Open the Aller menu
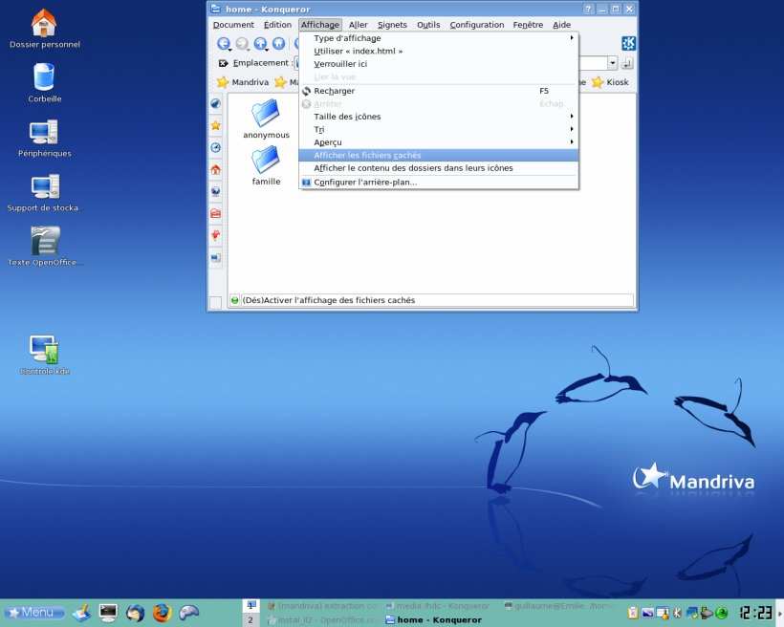Image resolution: width=784 pixels, height=627 pixels. coord(358,25)
